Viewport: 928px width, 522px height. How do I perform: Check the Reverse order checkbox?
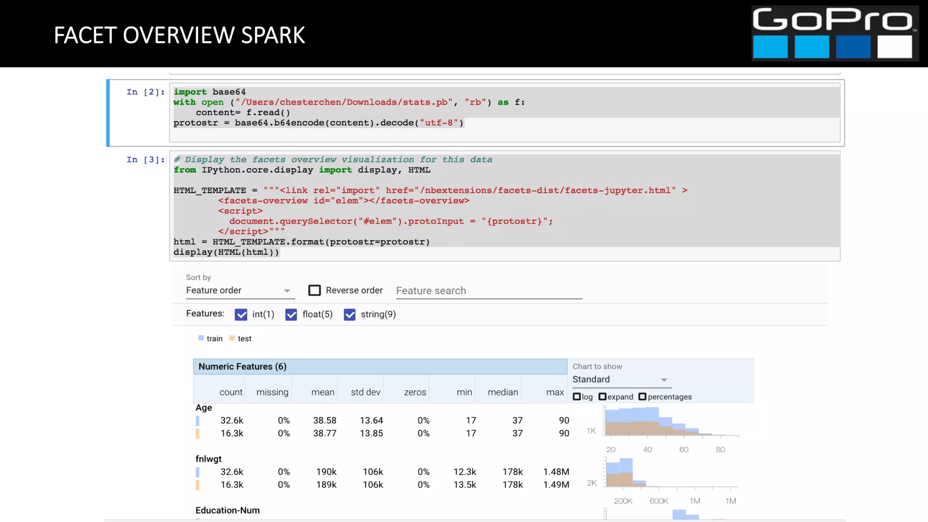(x=314, y=290)
